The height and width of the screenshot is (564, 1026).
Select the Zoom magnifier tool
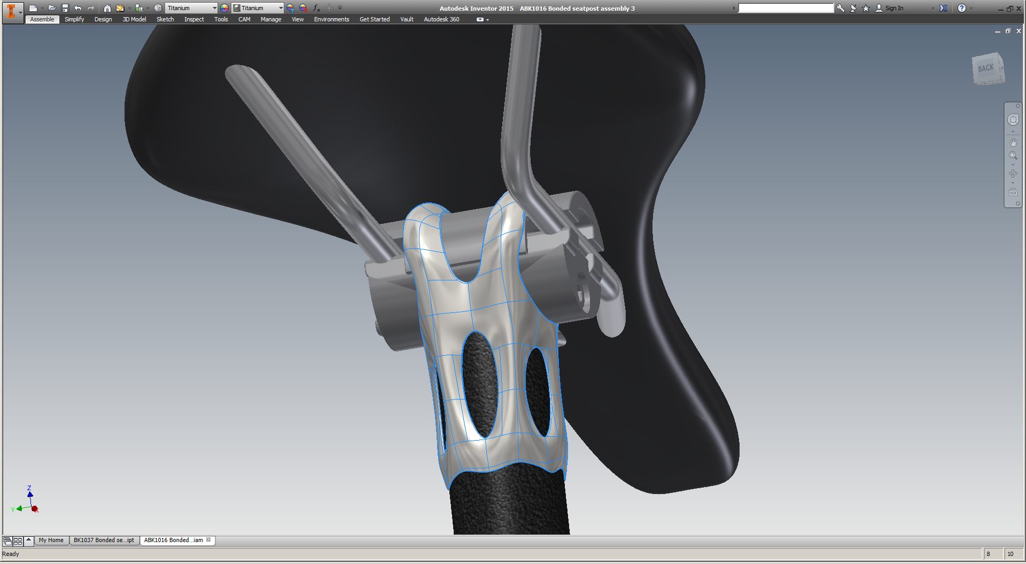point(1013,156)
